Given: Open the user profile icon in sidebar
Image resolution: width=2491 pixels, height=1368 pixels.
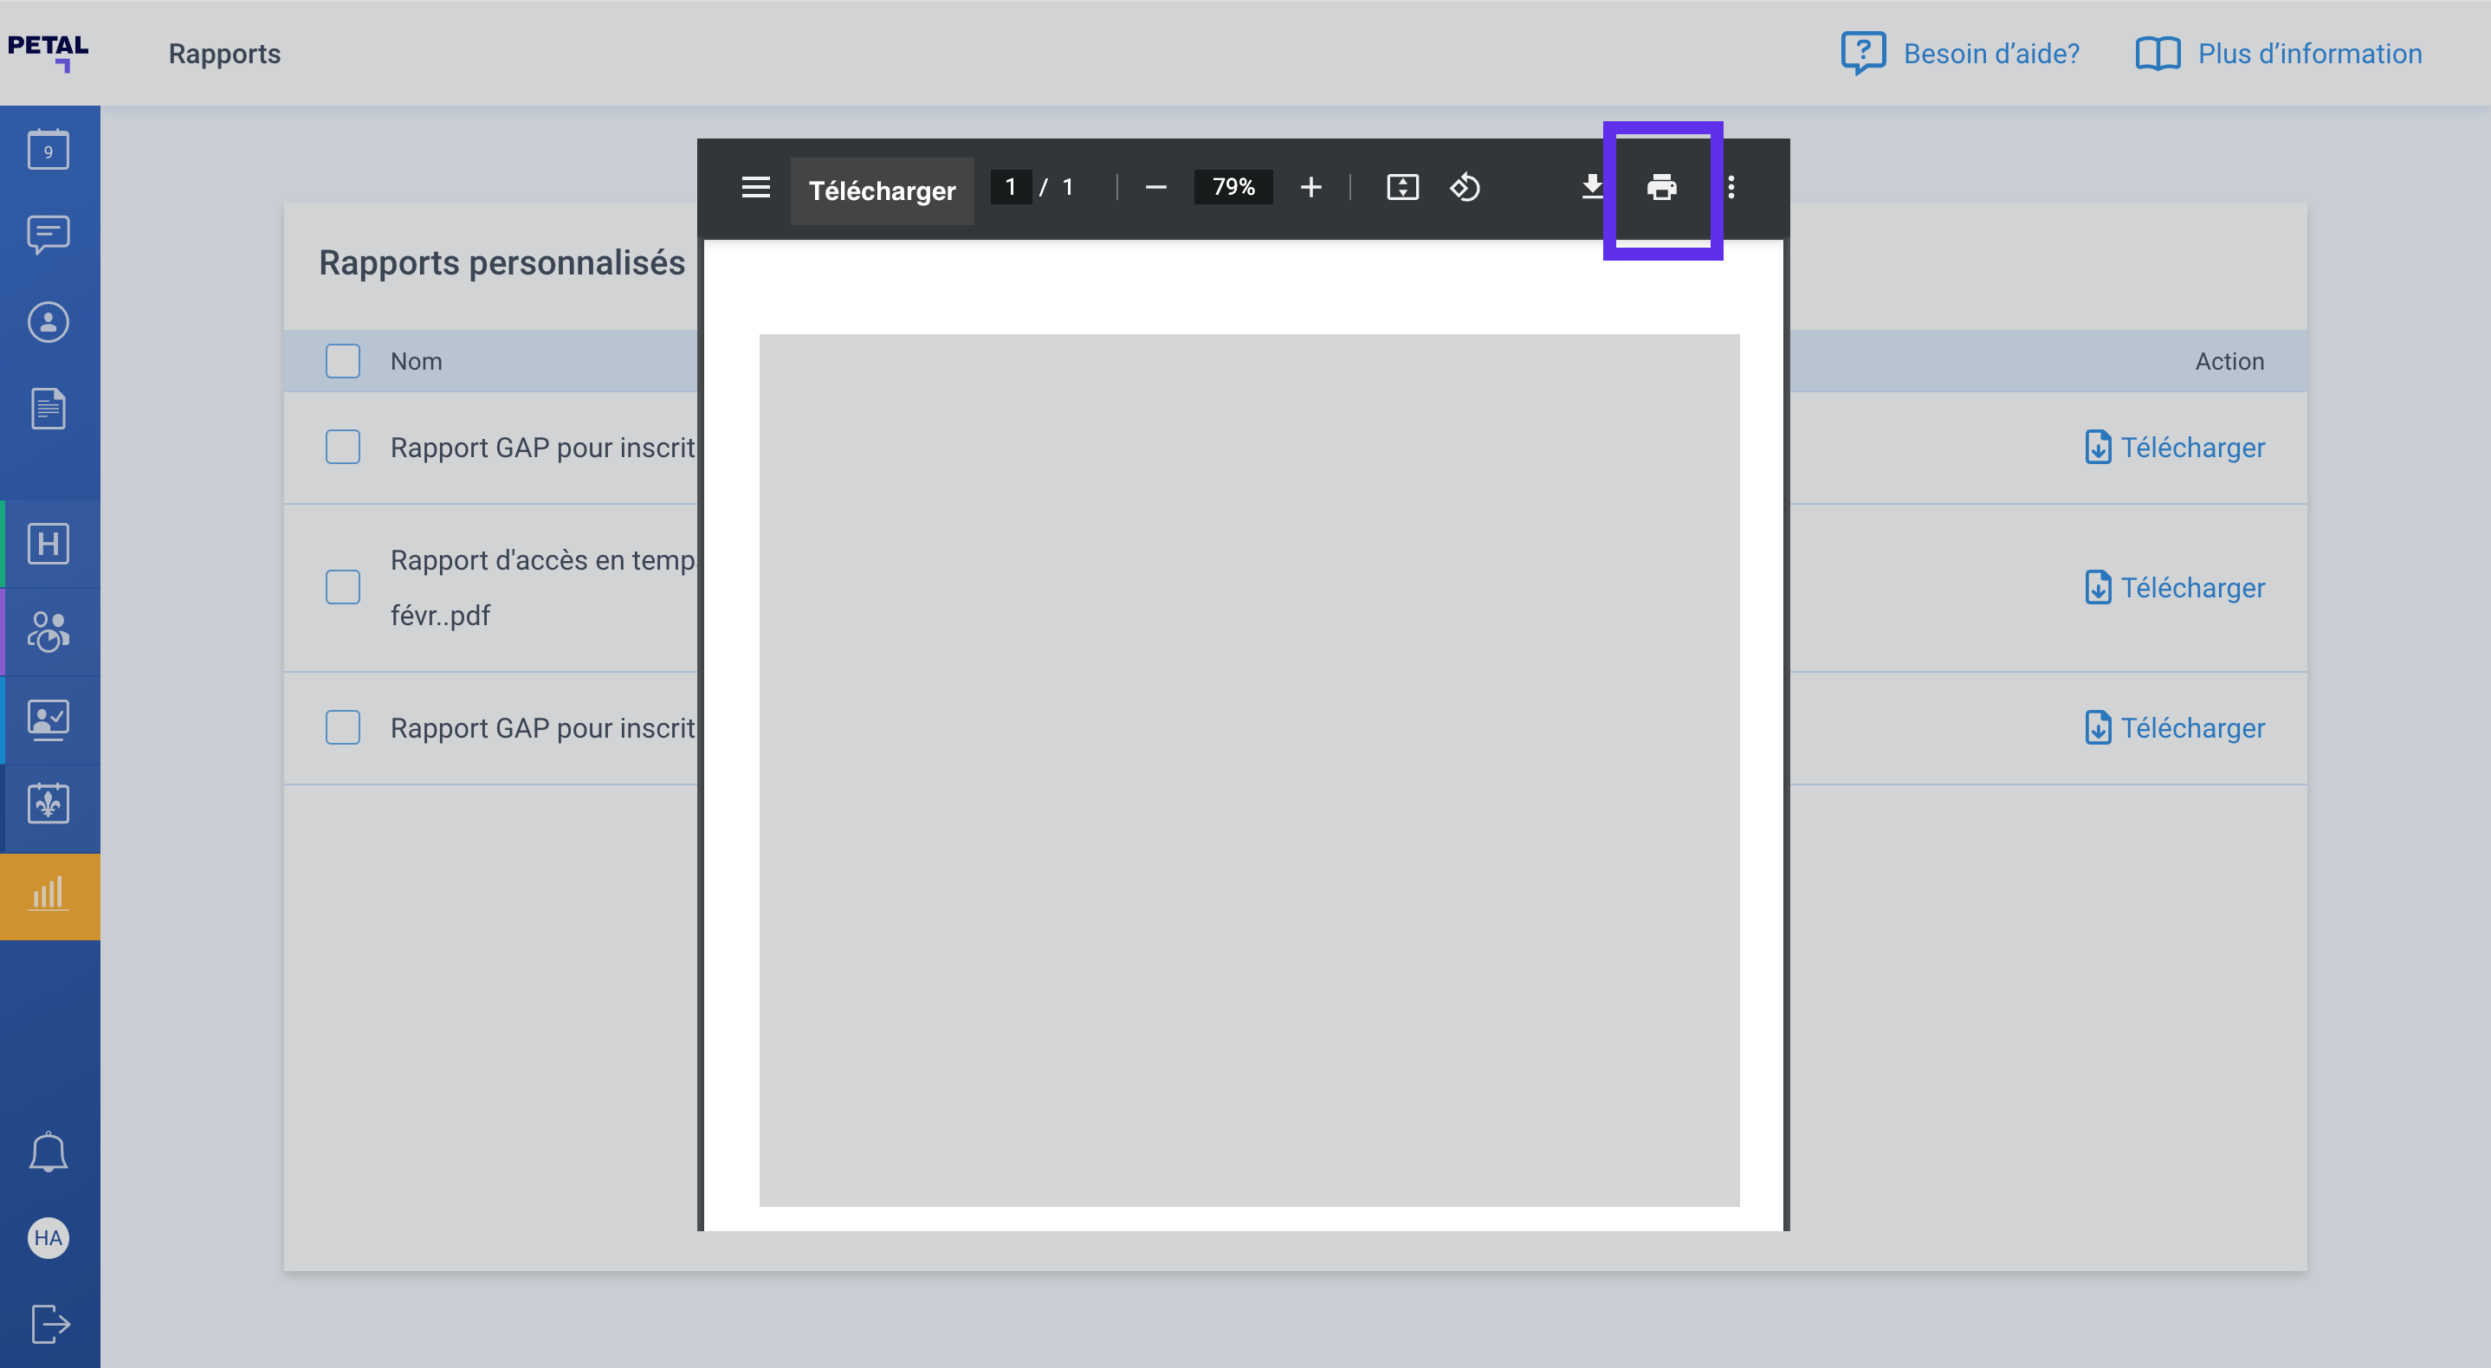Looking at the screenshot, I should pyautogui.click(x=49, y=322).
